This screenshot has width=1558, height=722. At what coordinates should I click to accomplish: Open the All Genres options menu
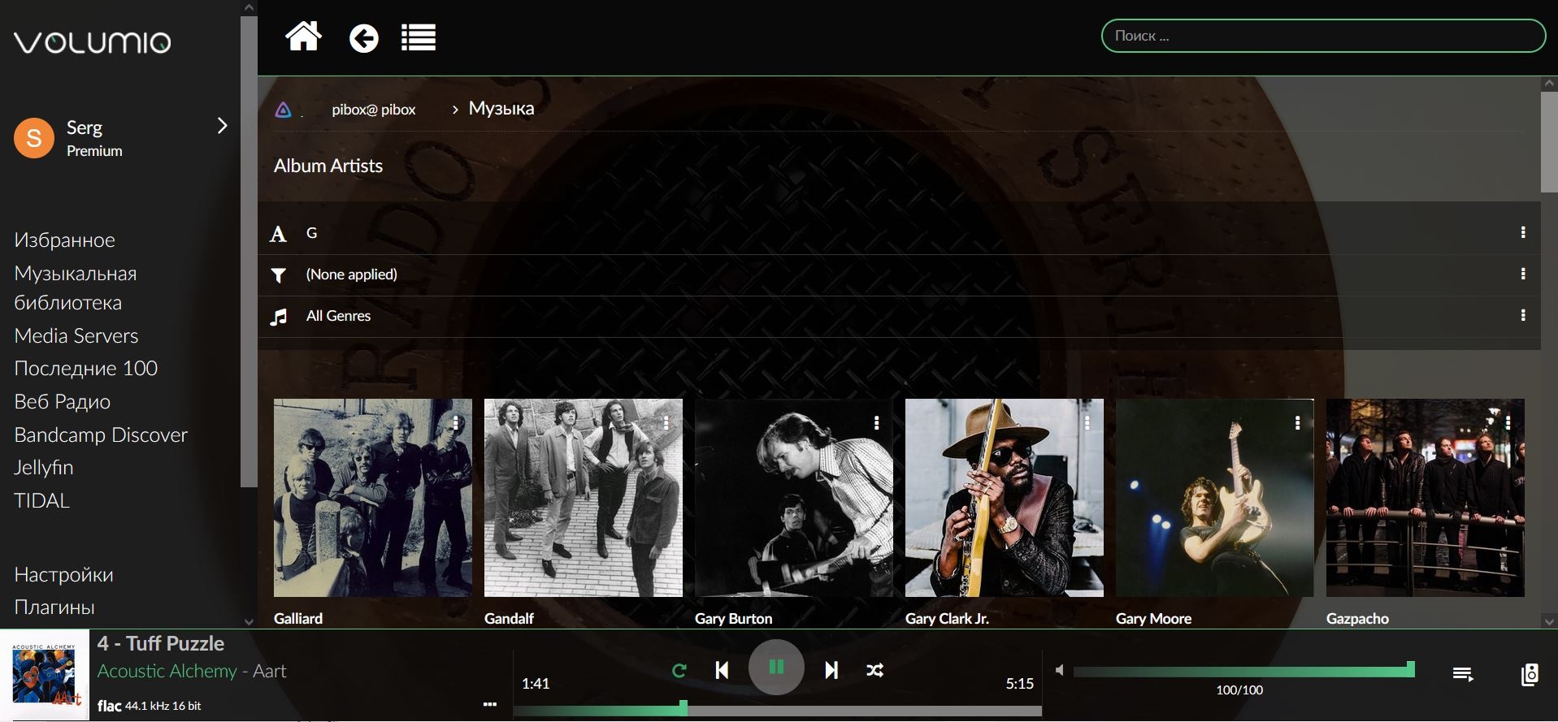(1522, 315)
